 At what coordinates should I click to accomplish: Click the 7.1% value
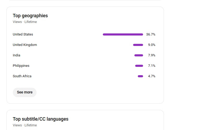[152, 66]
